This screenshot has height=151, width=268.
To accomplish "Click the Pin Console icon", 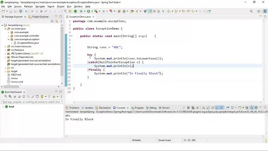I will pyautogui.click(x=228, y=108).
